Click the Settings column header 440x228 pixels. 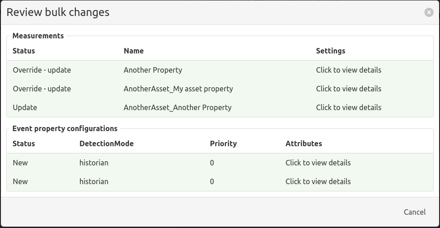tap(330, 51)
